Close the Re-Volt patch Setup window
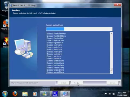Screen dimensions: 130x97 [118, 5]
